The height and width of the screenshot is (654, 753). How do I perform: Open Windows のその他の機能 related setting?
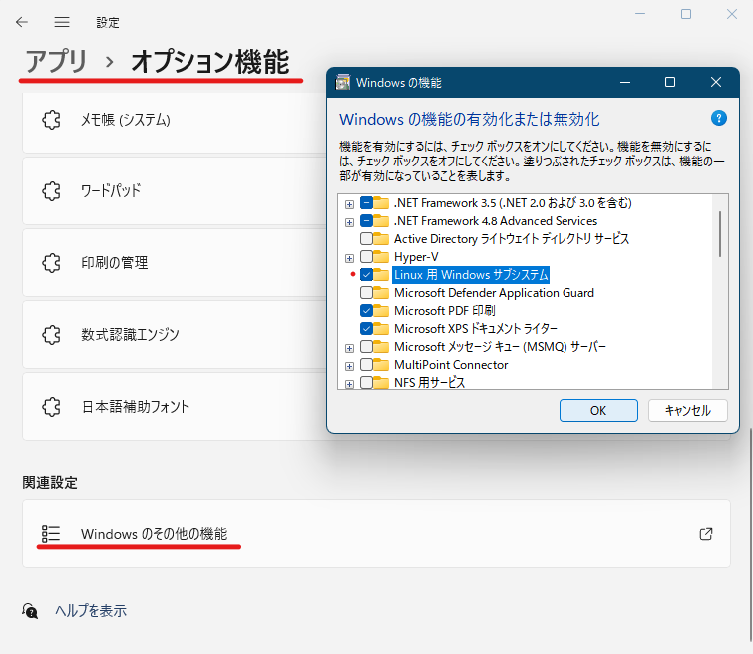pos(376,534)
